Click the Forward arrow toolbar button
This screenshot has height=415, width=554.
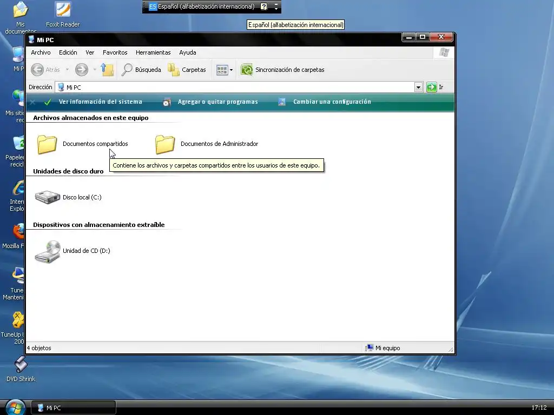click(82, 70)
